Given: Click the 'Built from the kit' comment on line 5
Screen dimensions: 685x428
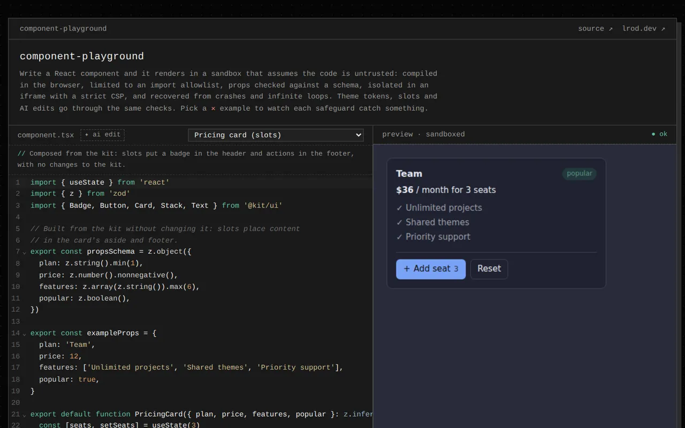Looking at the screenshot, I should 165,228.
